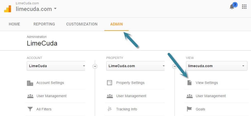Image resolution: width=251 pixels, height=116 pixels.
Task: Open Property Settings link
Action: (x=130, y=83)
